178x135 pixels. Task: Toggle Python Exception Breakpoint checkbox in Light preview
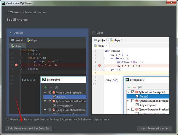click(133, 100)
